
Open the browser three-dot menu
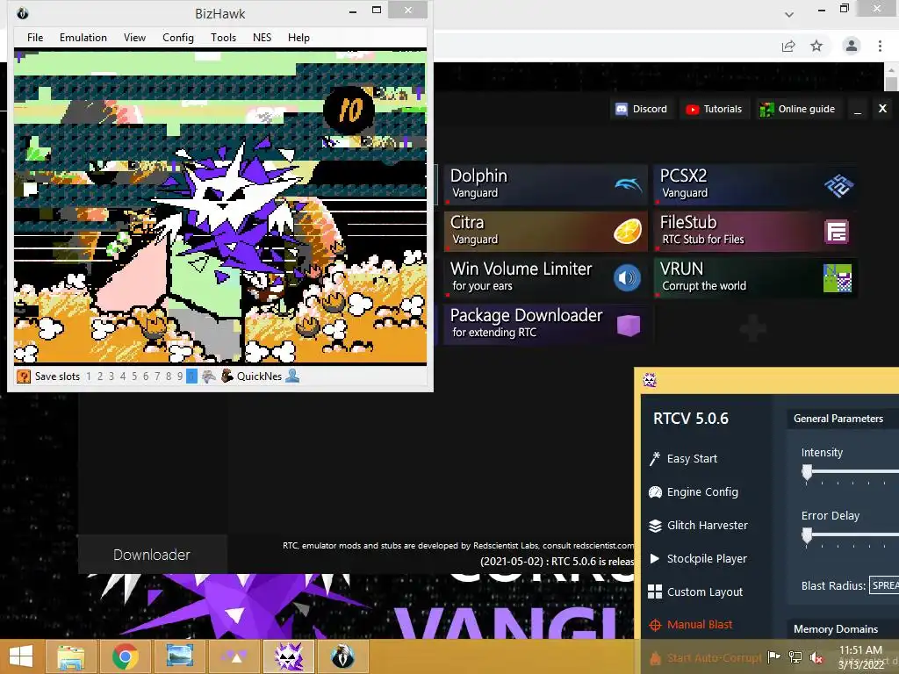tap(880, 46)
